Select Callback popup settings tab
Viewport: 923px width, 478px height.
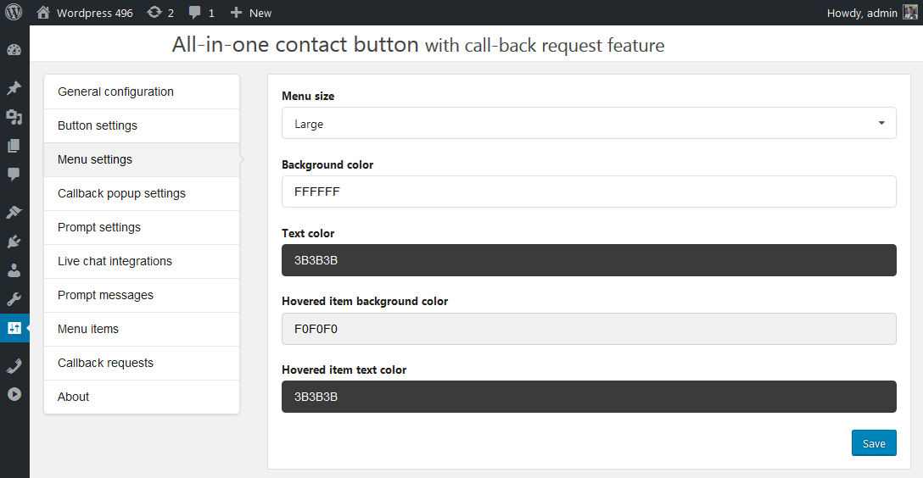click(142, 193)
